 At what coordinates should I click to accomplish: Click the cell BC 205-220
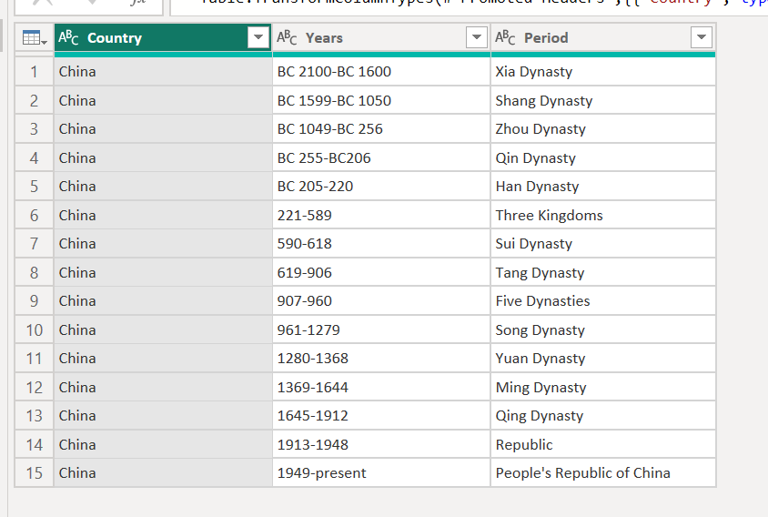click(x=381, y=187)
